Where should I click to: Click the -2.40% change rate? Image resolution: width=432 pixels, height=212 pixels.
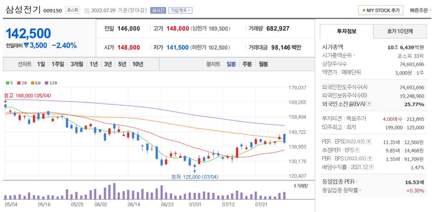[64, 46]
